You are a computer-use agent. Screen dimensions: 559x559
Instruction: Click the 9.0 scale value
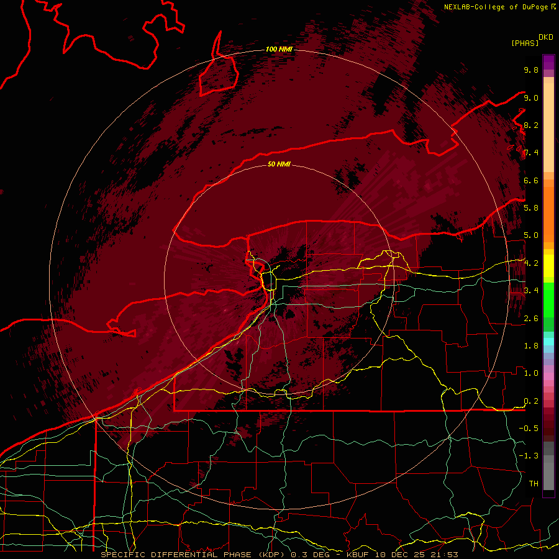[531, 98]
